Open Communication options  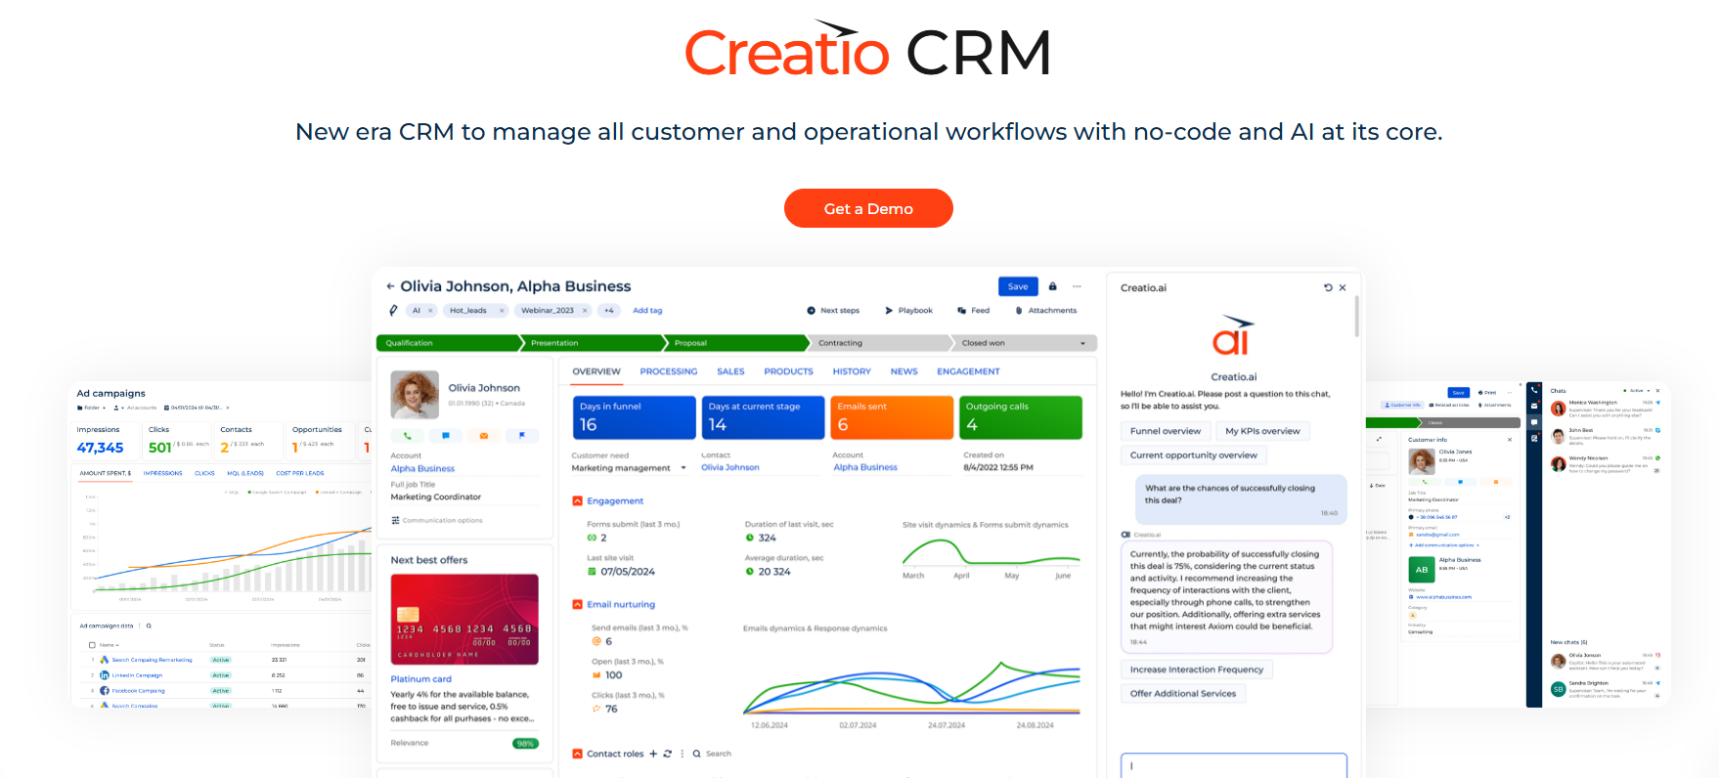click(437, 520)
